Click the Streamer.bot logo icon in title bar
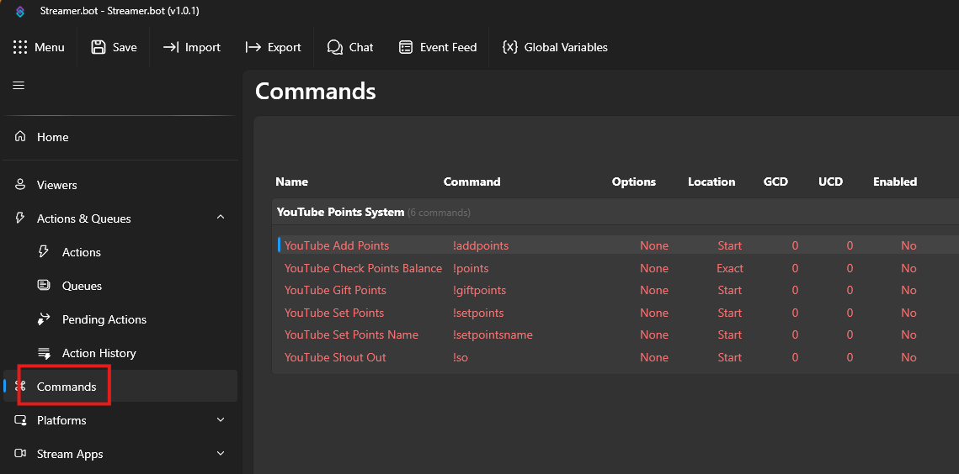Screen dimensions: 959x474 point(20,12)
